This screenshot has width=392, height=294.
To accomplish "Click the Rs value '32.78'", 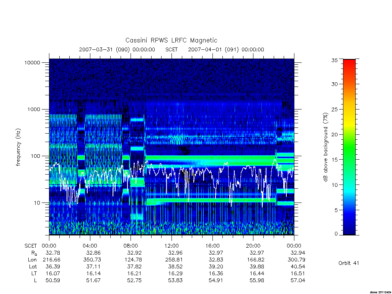I will pos(53,253).
